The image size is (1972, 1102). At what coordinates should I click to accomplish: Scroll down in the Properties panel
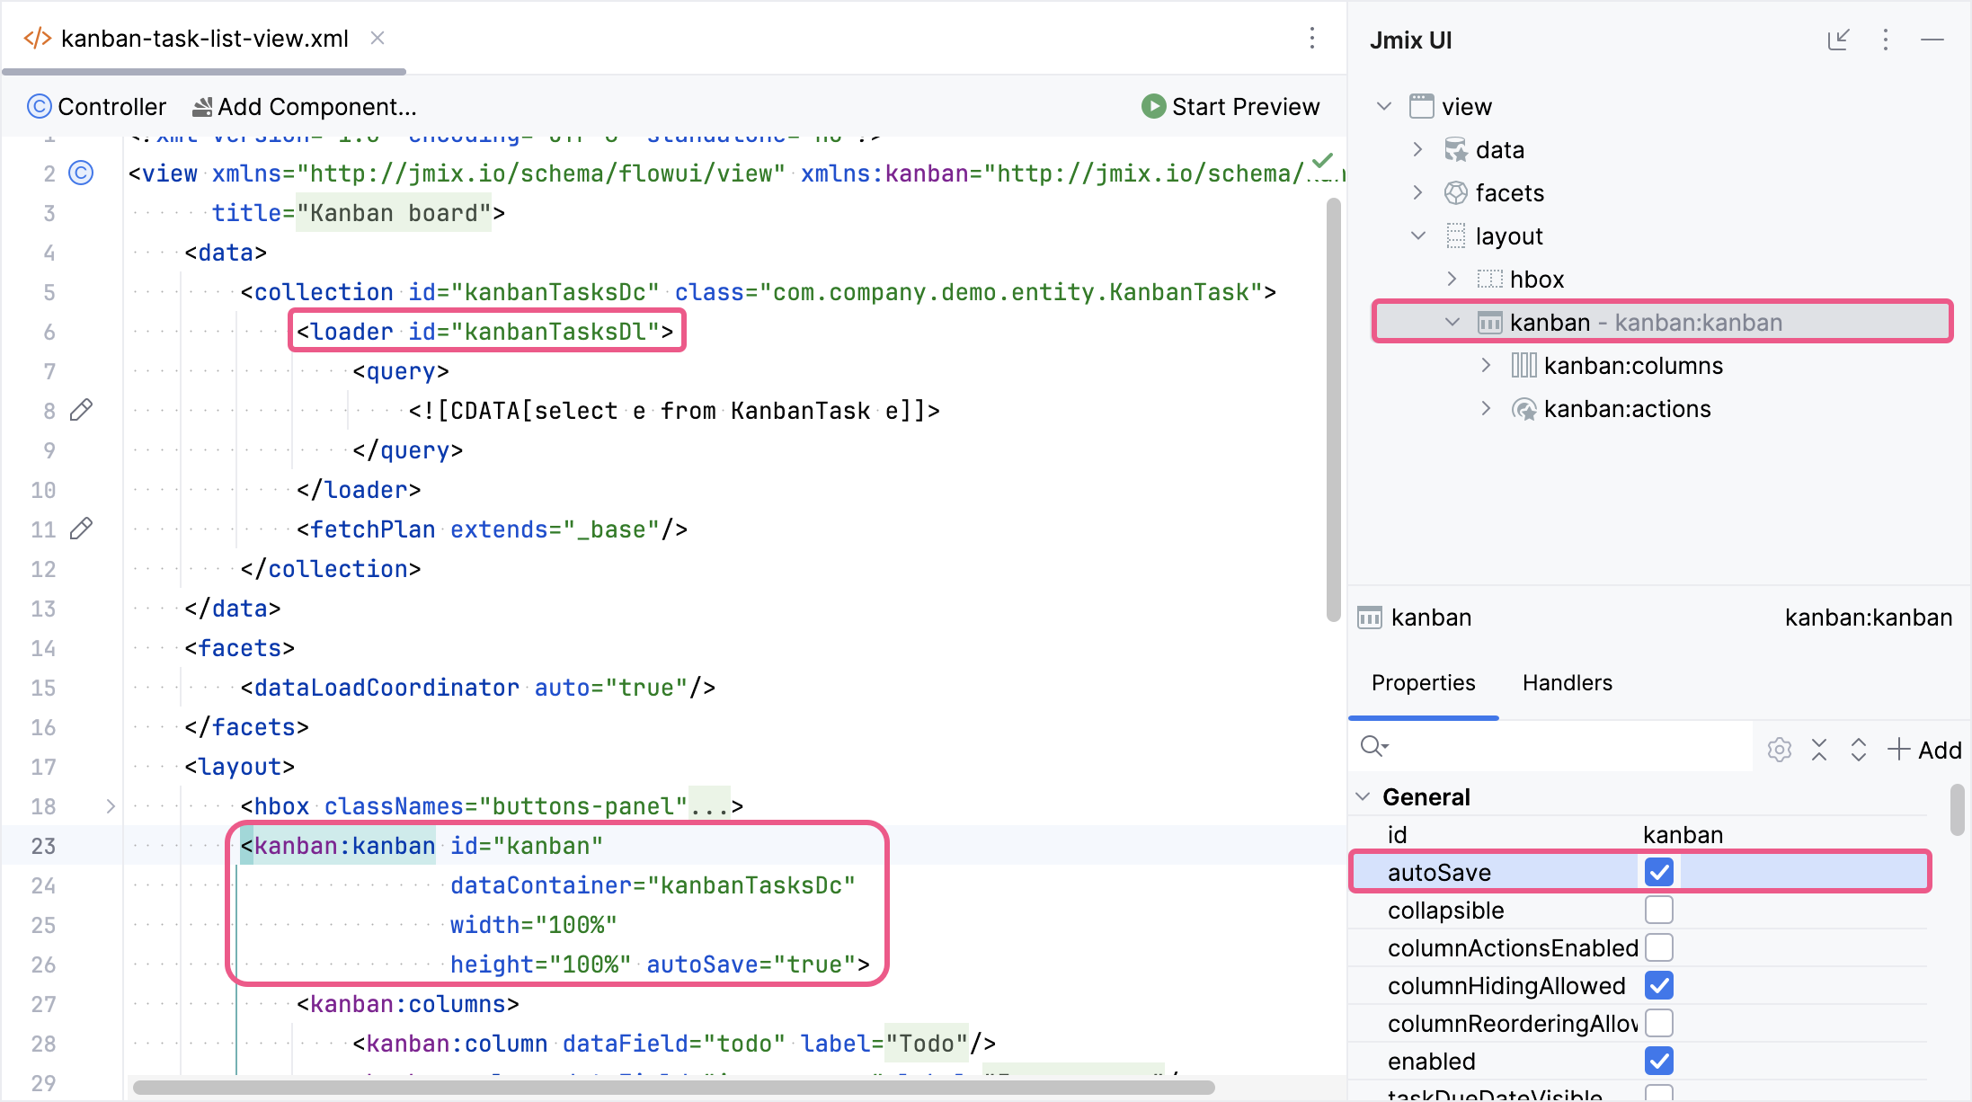pos(1954,1016)
